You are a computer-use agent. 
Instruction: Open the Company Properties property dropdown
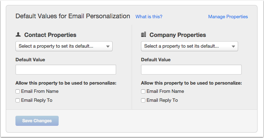click(x=190, y=46)
